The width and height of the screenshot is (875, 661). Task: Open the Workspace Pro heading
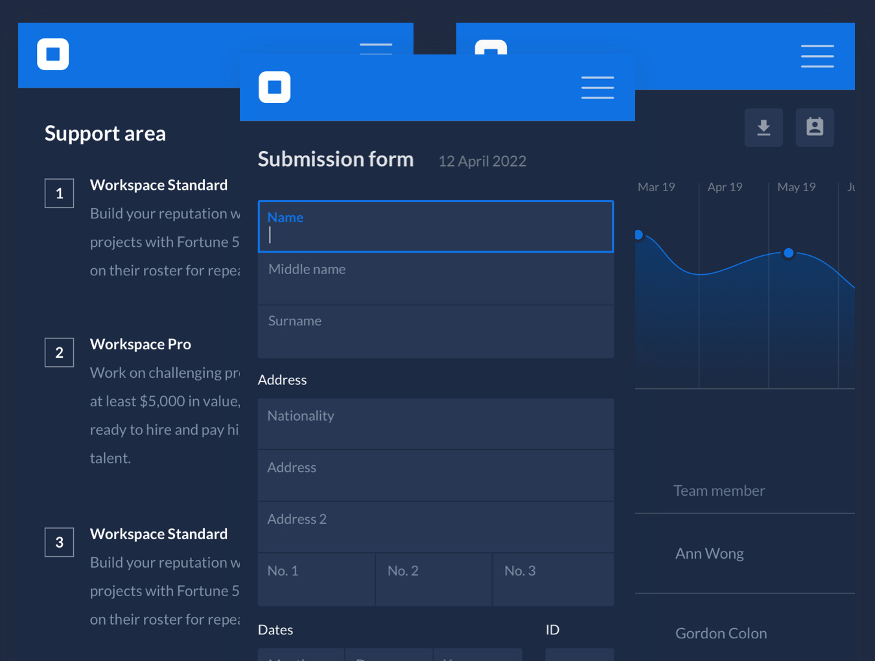[x=141, y=344]
